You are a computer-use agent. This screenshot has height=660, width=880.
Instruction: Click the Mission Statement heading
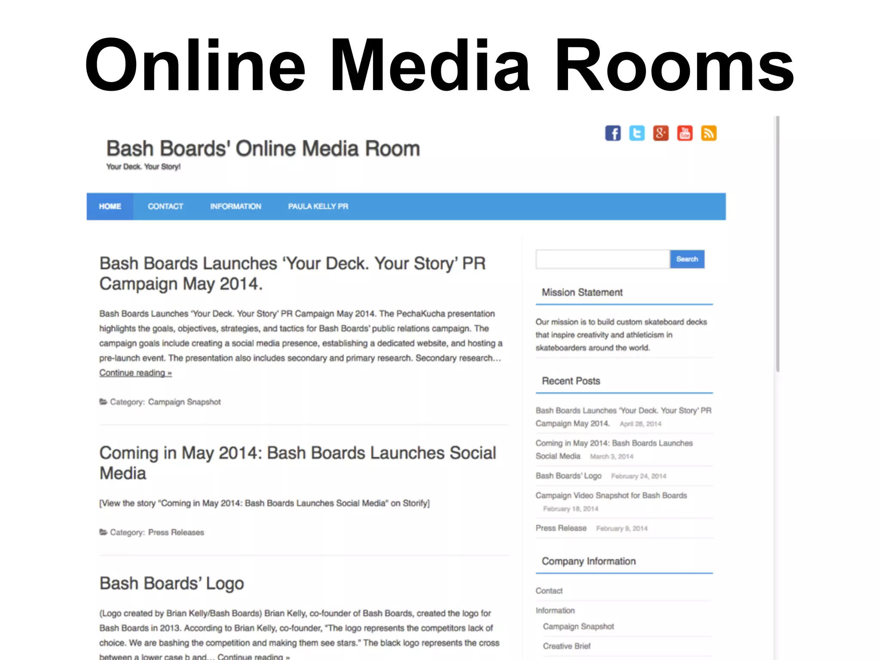[x=582, y=293]
